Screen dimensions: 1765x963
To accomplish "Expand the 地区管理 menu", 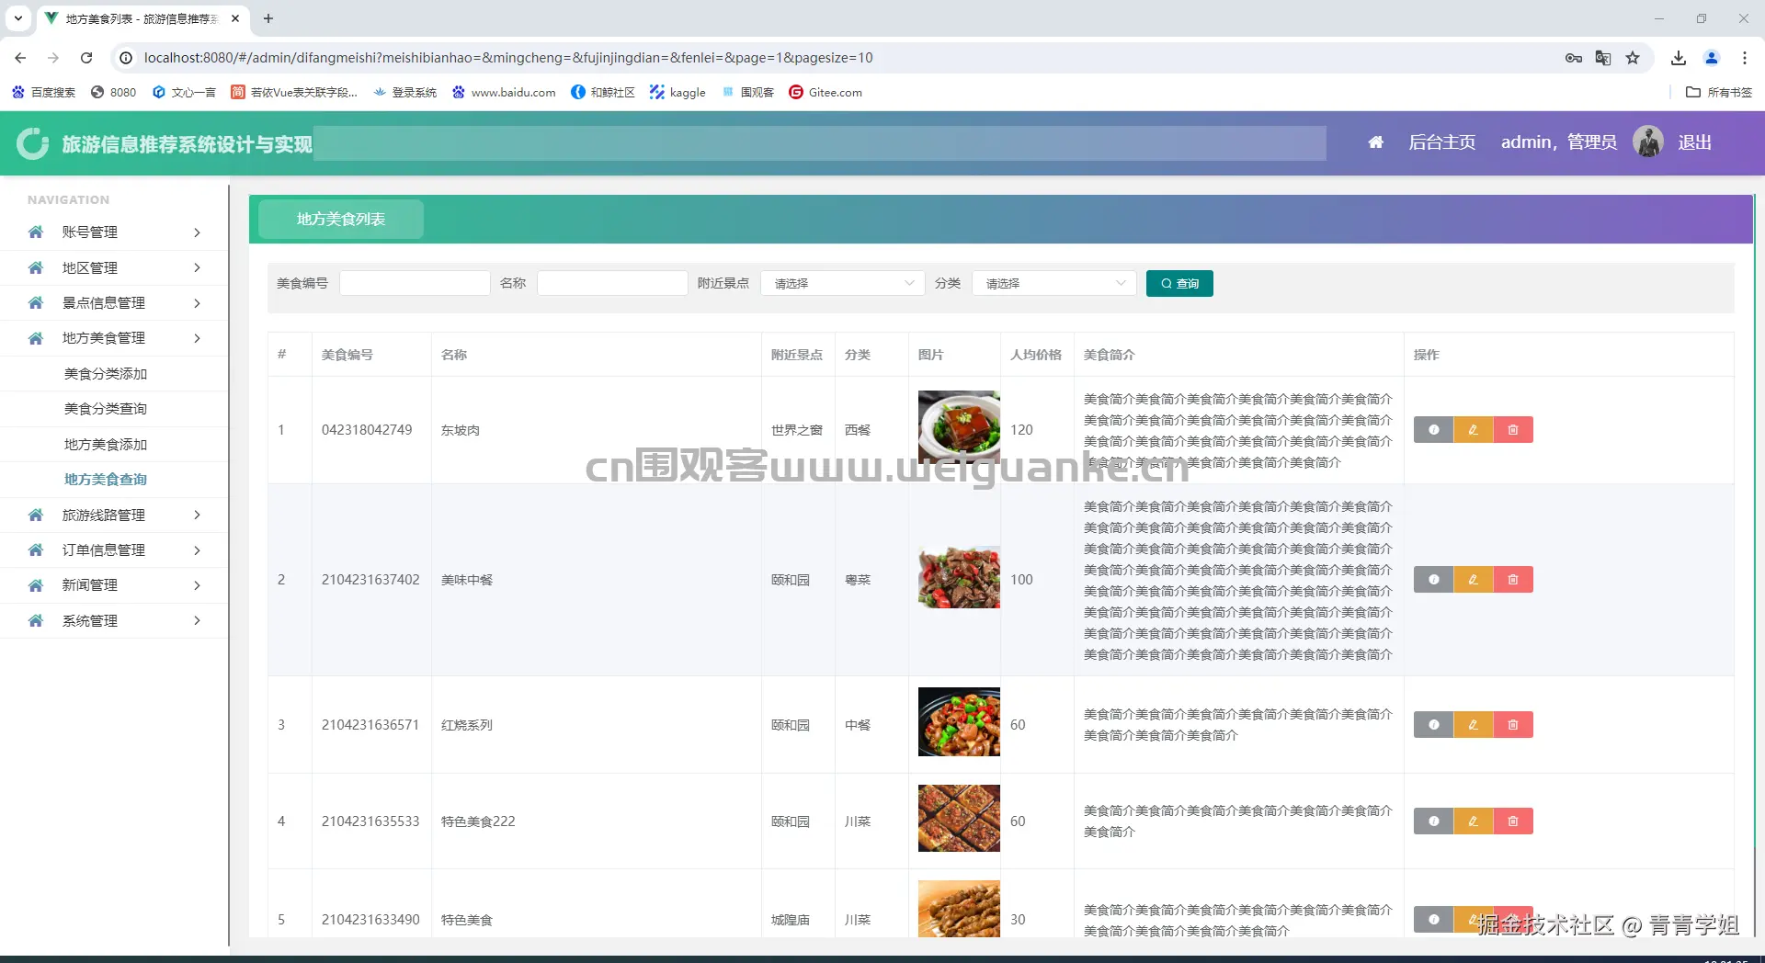I will click(x=114, y=267).
